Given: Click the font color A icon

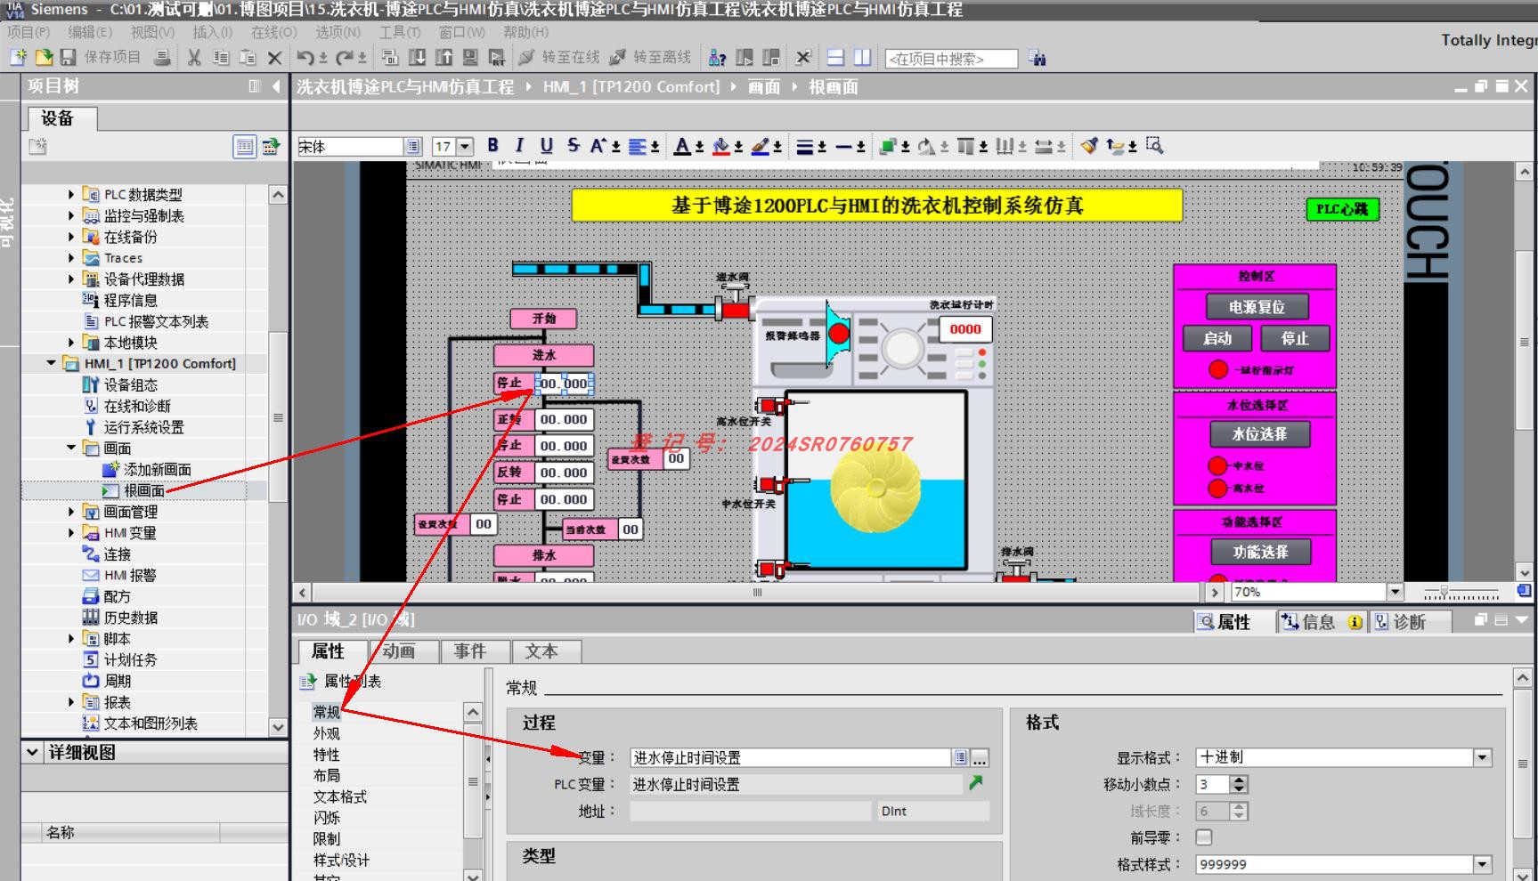Looking at the screenshot, I should tap(682, 146).
